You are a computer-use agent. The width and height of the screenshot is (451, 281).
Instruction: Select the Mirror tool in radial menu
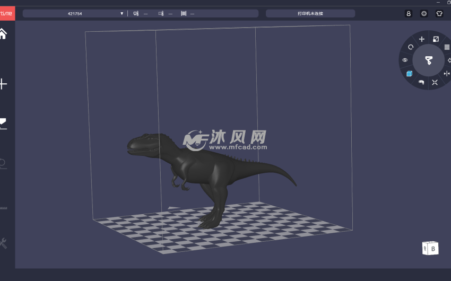447,74
